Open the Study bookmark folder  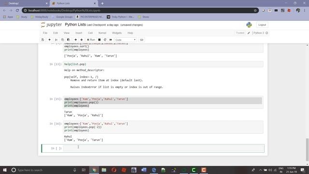pos(22,17)
